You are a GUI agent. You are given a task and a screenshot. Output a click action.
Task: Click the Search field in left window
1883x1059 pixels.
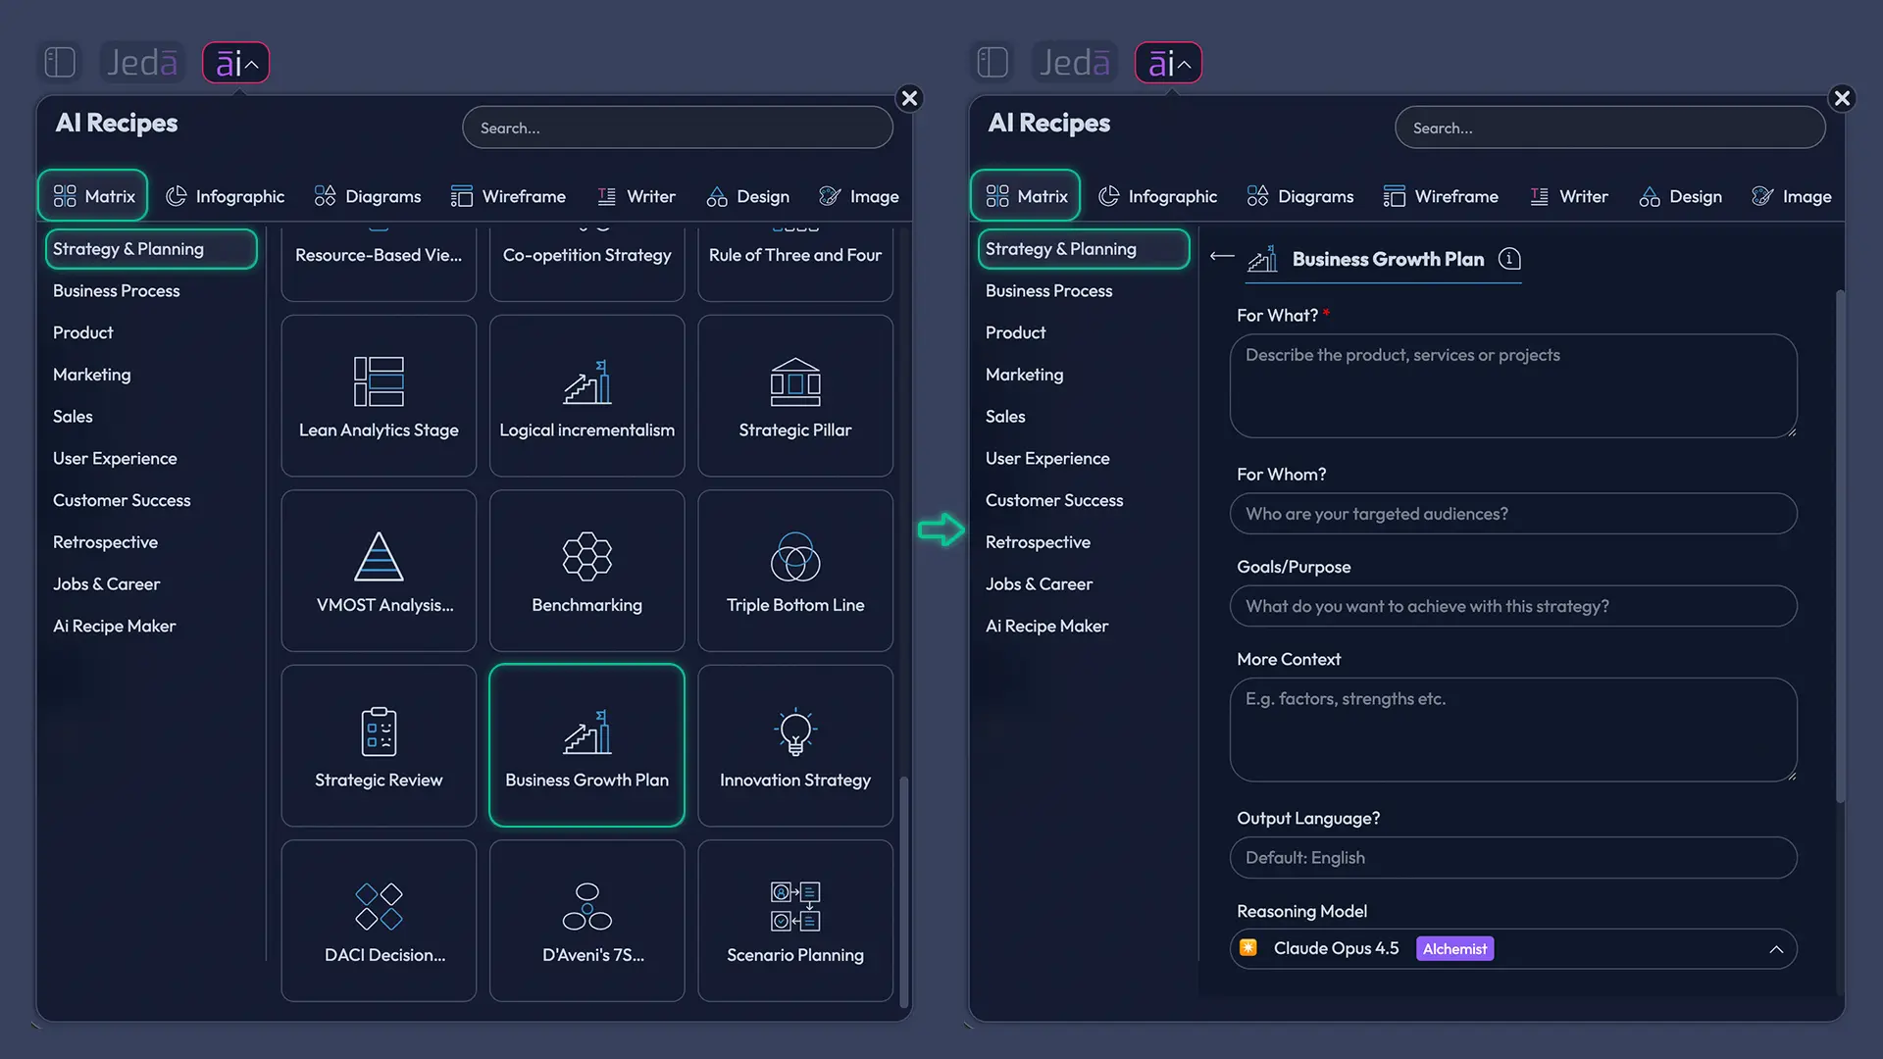click(678, 127)
